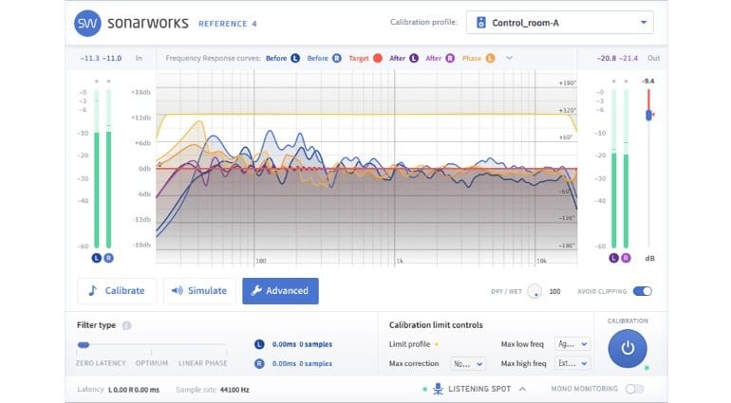Select the Advanced tab
731x403 pixels.
click(280, 291)
